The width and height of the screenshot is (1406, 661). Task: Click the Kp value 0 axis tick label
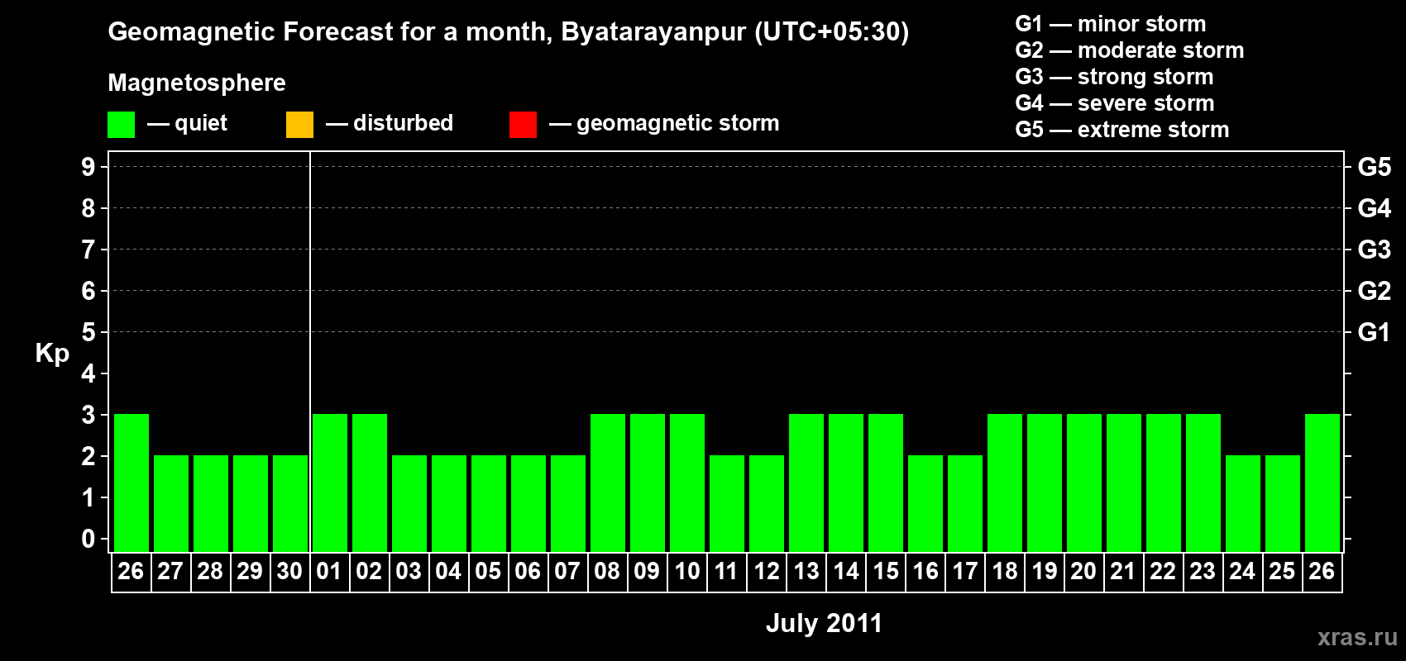pyautogui.click(x=88, y=539)
